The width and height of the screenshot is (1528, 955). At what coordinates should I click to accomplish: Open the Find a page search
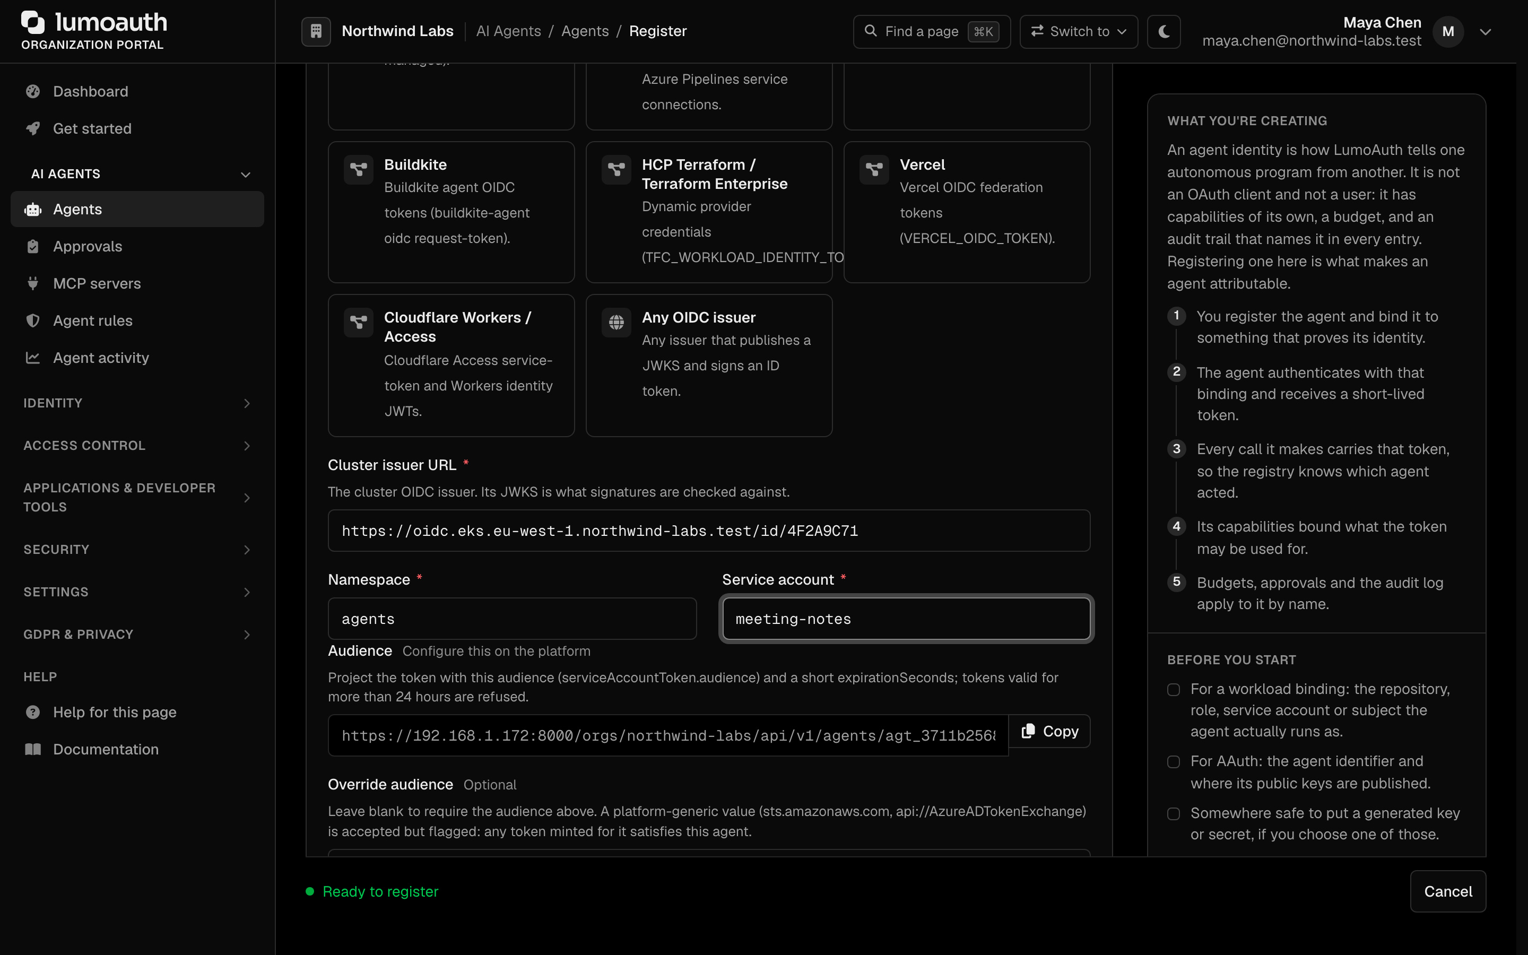[x=931, y=32]
